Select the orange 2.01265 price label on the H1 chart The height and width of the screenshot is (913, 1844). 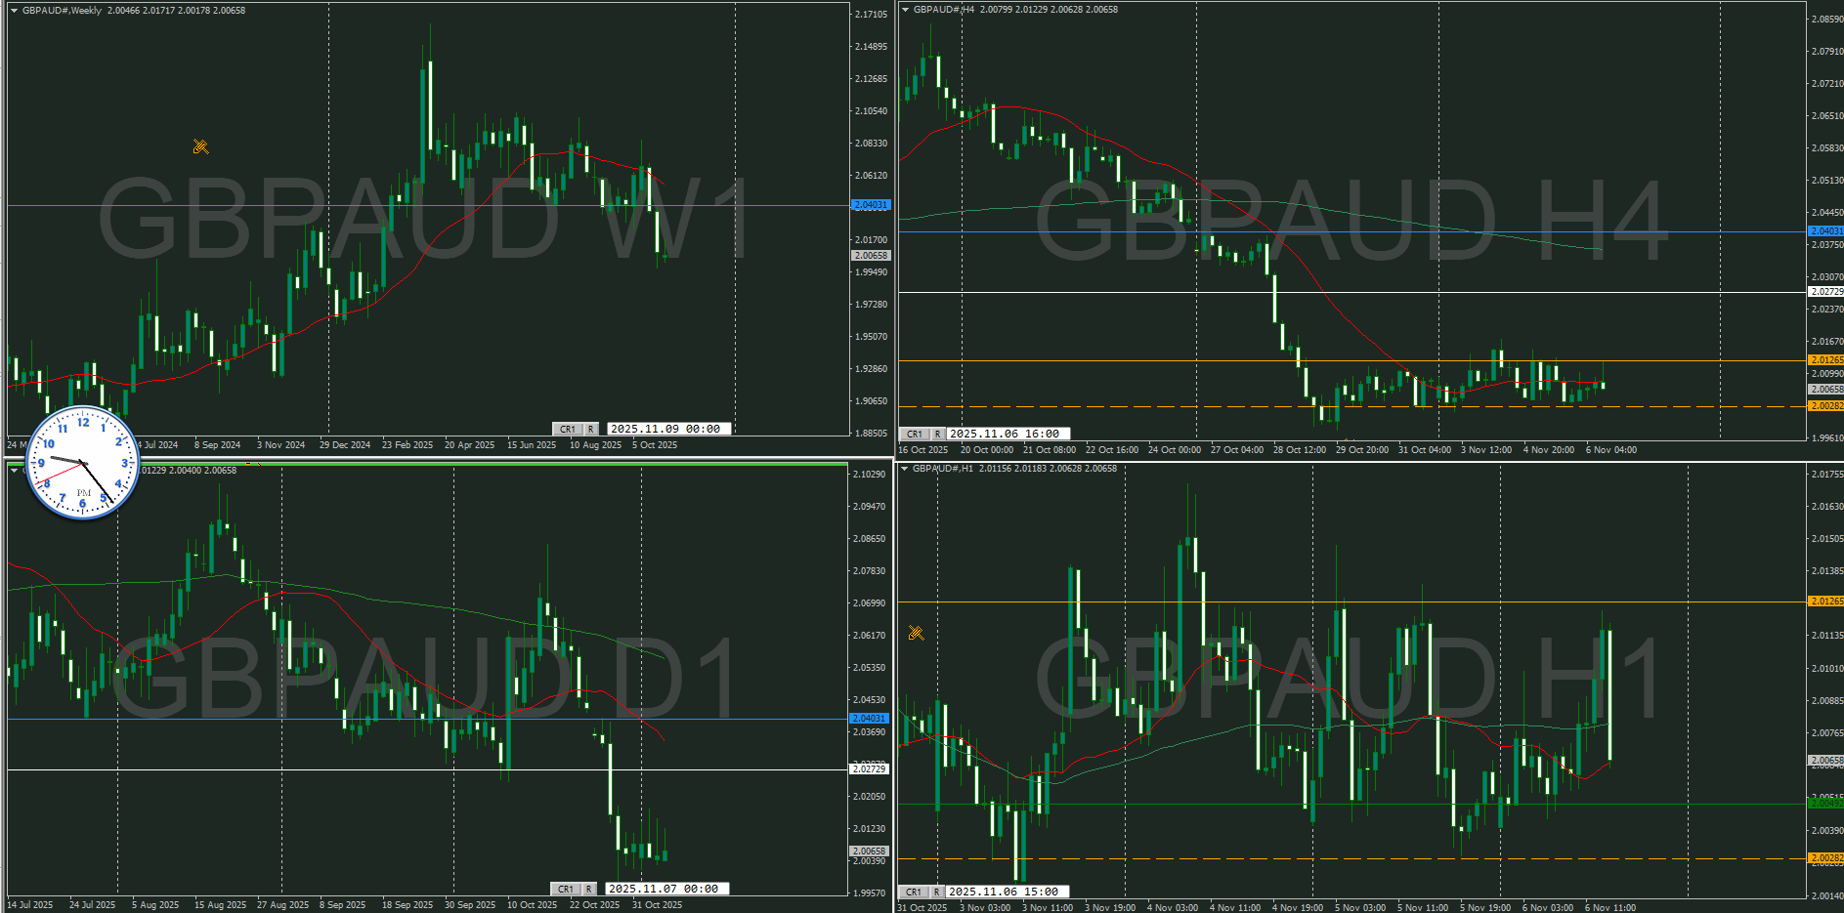point(1825,602)
